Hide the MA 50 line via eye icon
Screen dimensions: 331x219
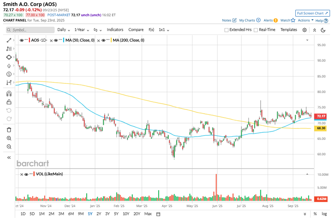pos(56,40)
